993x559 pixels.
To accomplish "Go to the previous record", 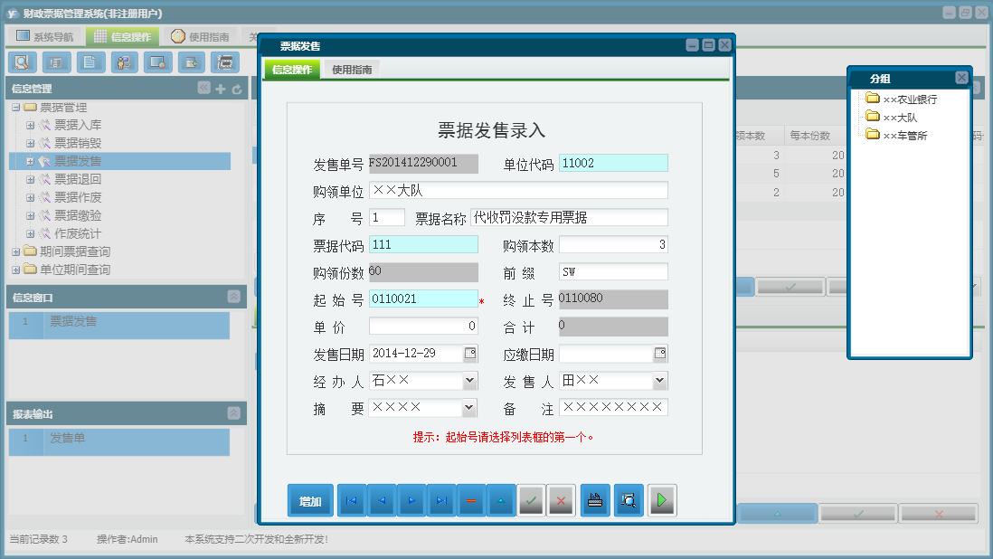I will [x=382, y=501].
